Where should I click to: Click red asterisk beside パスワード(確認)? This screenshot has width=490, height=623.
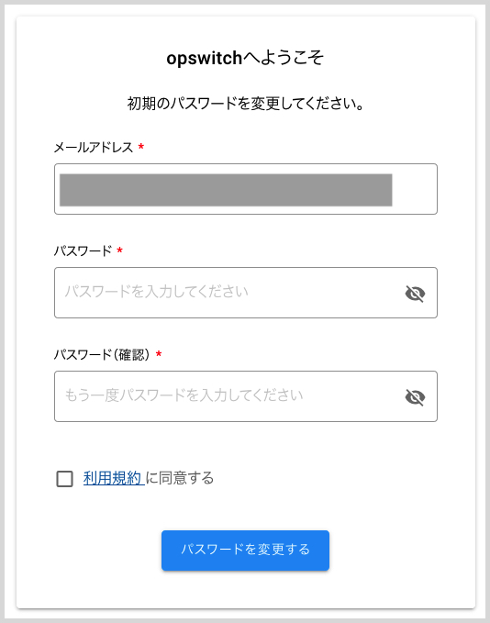[x=159, y=353]
